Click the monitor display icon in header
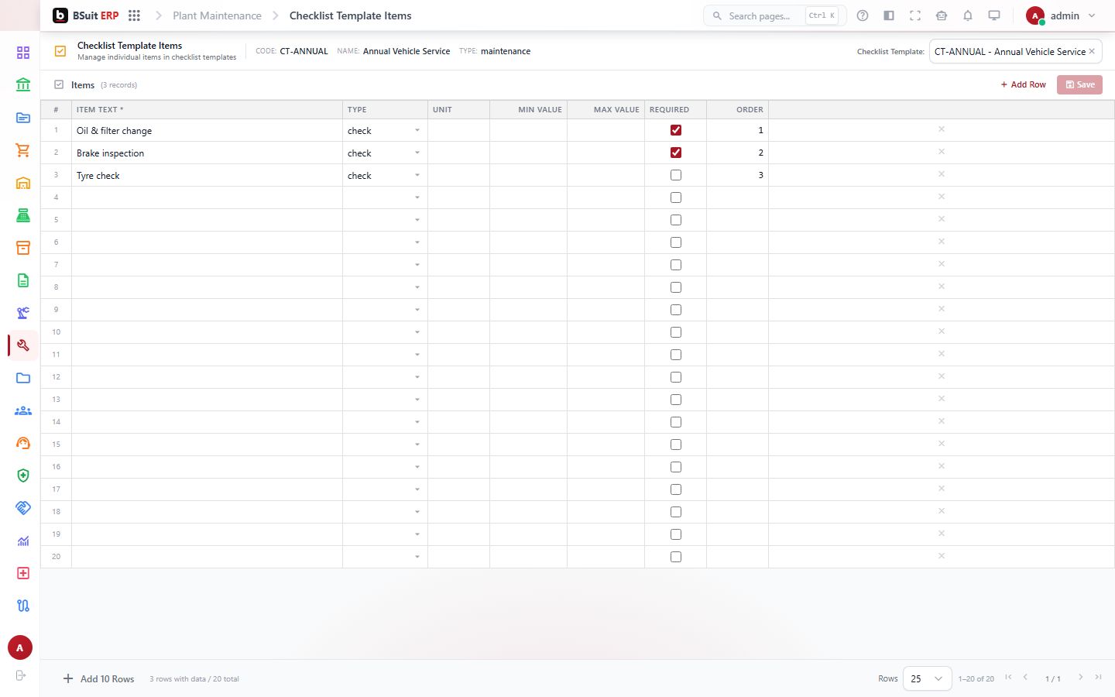The image size is (1115, 697). [x=994, y=15]
